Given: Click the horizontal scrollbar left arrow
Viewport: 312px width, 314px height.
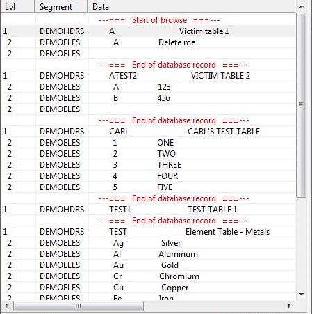Looking at the screenshot, I should [x=6, y=306].
